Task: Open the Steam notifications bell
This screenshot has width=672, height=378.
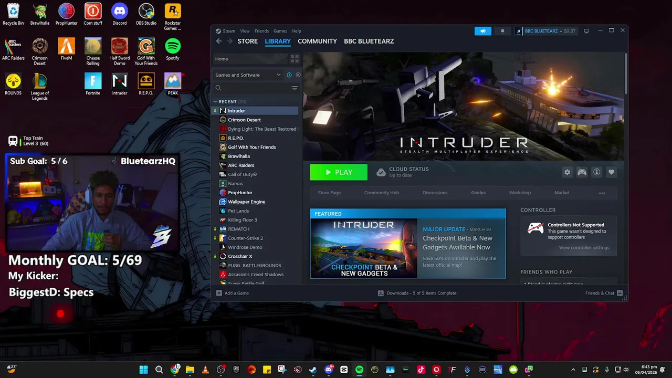Action: point(502,31)
